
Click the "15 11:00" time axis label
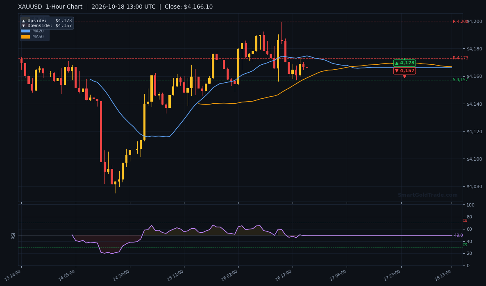[x=175, y=275]
